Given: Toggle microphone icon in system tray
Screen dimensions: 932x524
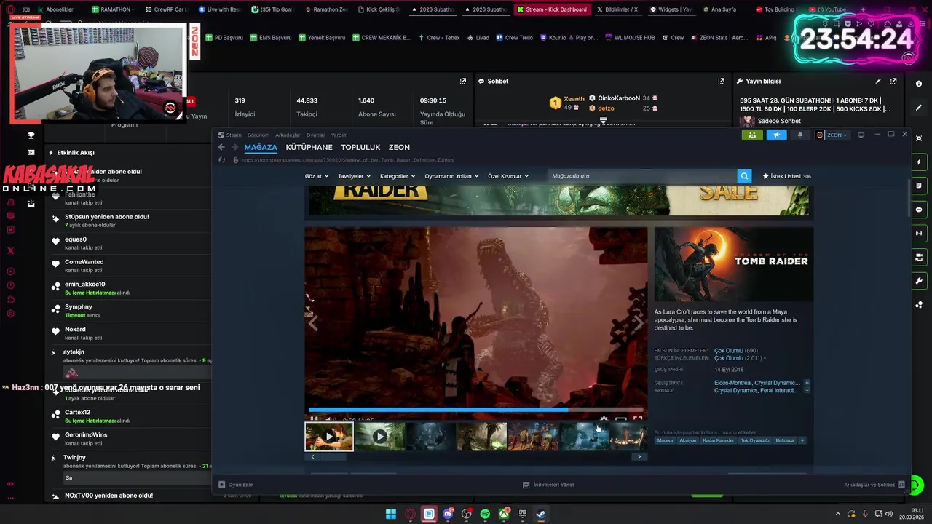Looking at the screenshot, I should pyautogui.click(x=865, y=514).
